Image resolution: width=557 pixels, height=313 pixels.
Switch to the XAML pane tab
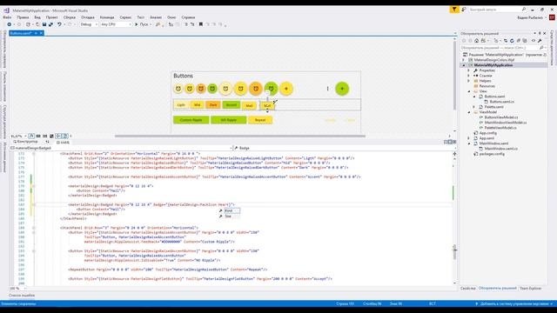[x=64, y=143]
